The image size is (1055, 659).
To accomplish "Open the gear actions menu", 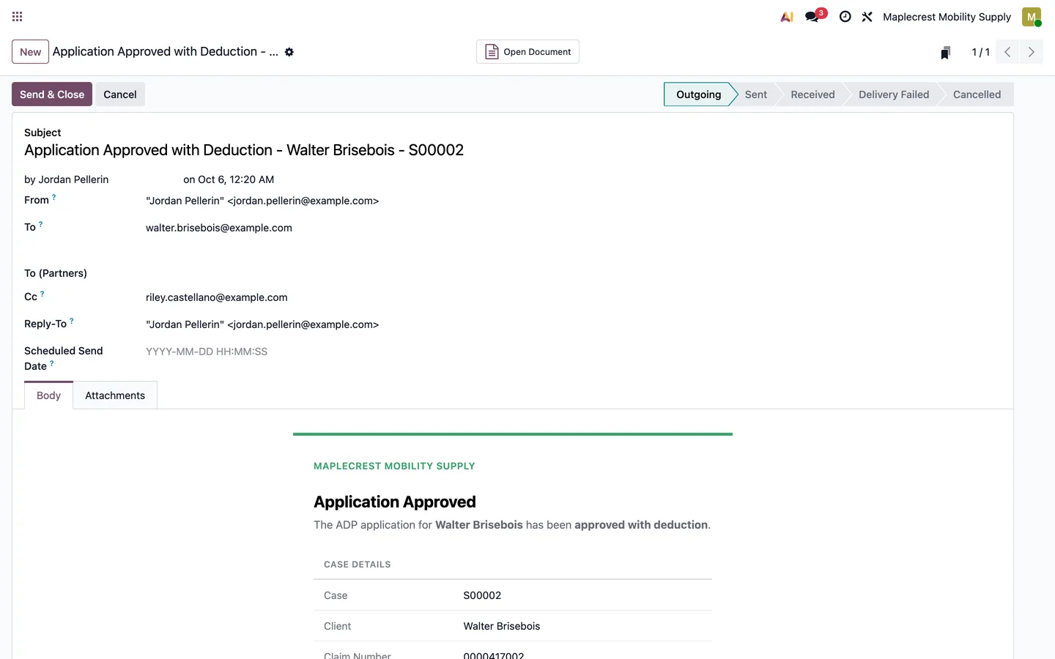I will [x=289, y=52].
